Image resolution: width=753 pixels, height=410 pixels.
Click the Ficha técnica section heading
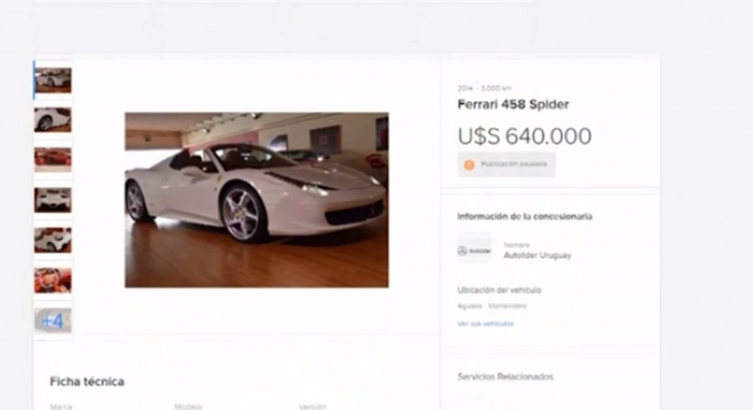87,382
